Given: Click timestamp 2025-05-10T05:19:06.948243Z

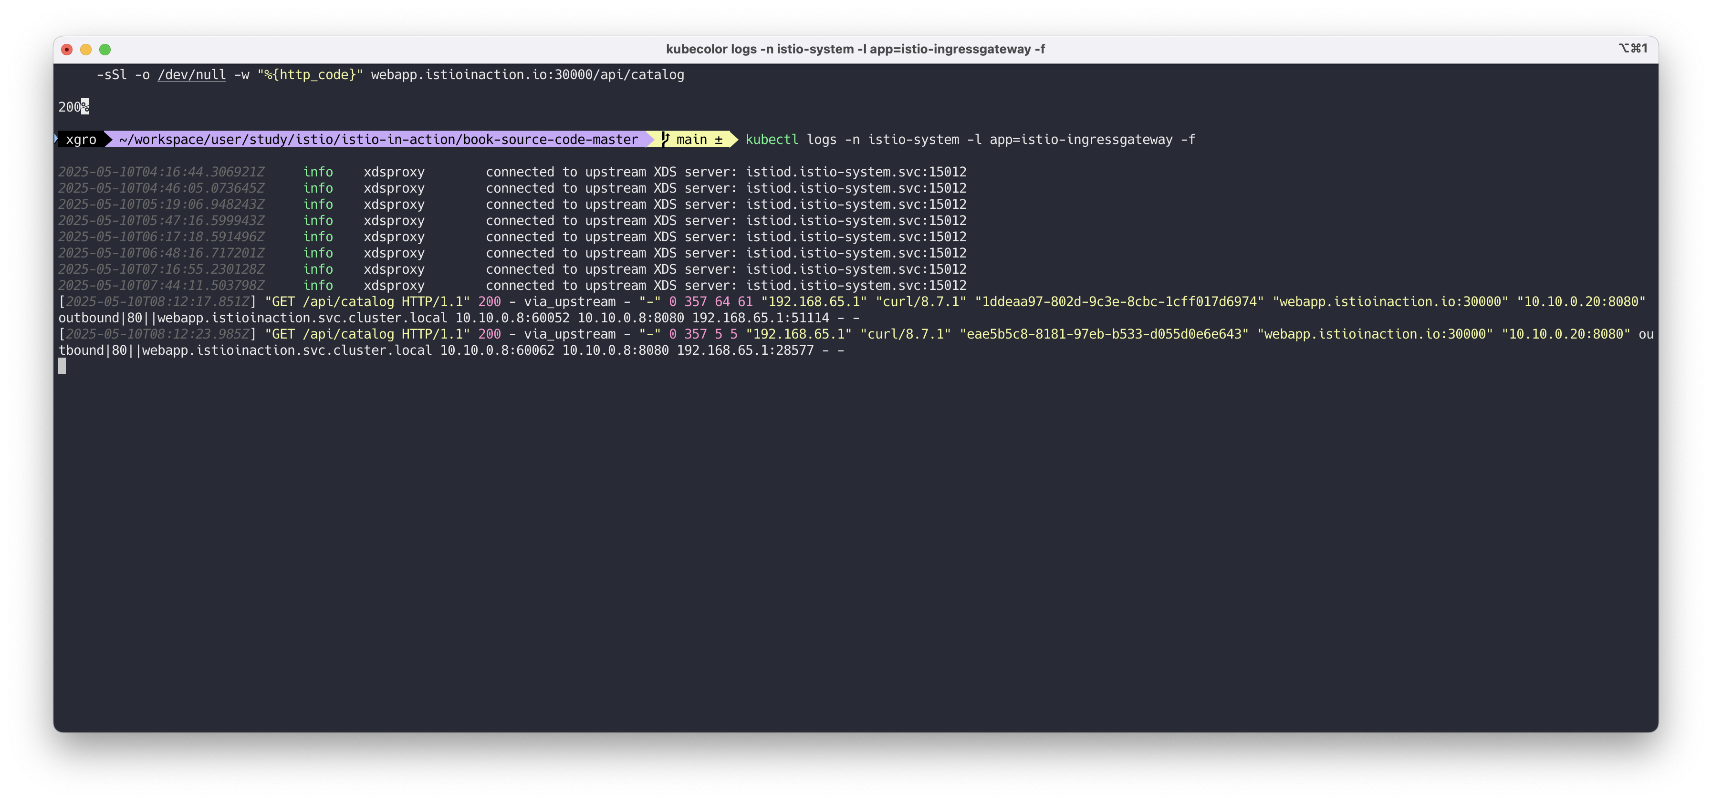Looking at the screenshot, I should coord(161,205).
